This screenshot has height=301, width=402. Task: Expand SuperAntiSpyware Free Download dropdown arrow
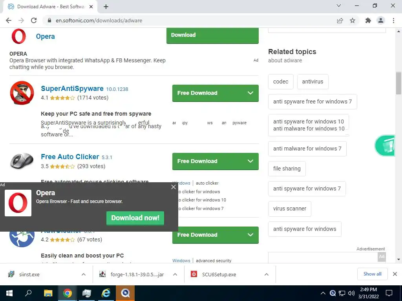tap(250, 93)
